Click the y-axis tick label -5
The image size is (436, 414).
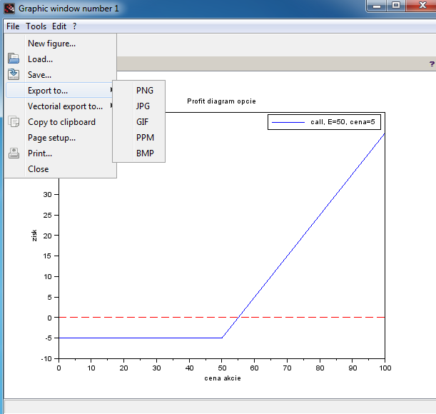pos(49,338)
